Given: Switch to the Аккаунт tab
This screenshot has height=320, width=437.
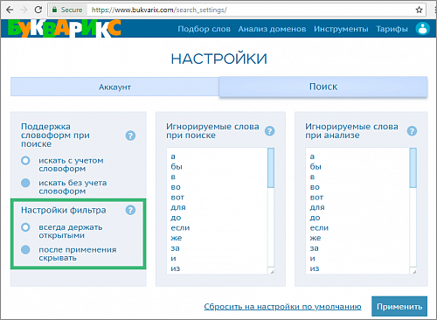Looking at the screenshot, I should tap(114, 87).
